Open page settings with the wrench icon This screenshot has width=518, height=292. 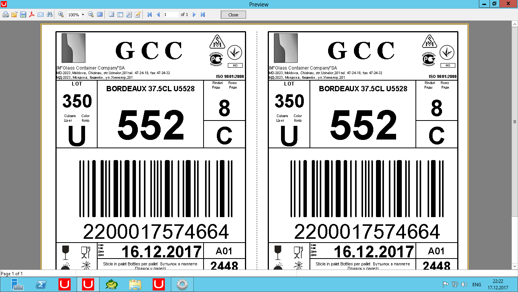click(x=129, y=14)
